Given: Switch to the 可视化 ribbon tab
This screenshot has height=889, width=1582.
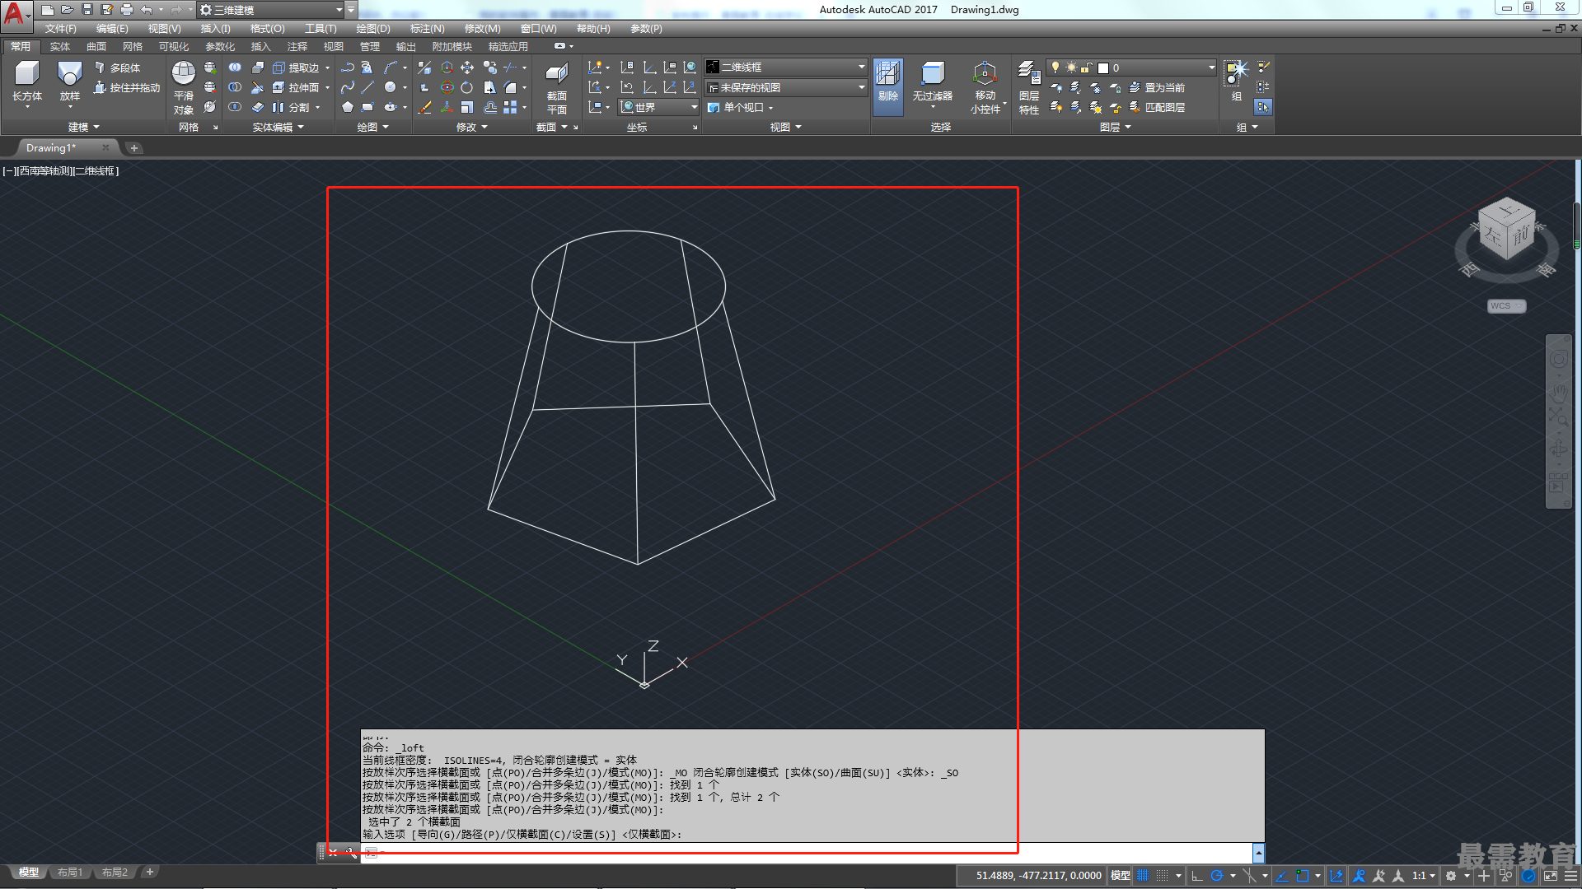Looking at the screenshot, I should [x=174, y=47].
